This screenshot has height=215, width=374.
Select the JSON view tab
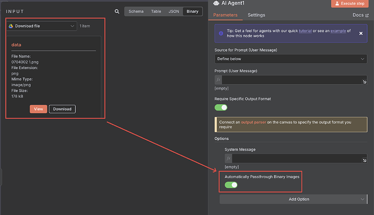click(173, 11)
